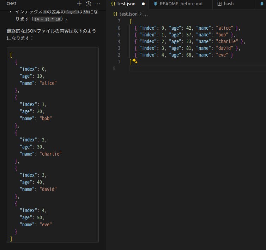Screen dimensions: 266x250
Task: Click the "alice" value in editor
Action: point(224,28)
